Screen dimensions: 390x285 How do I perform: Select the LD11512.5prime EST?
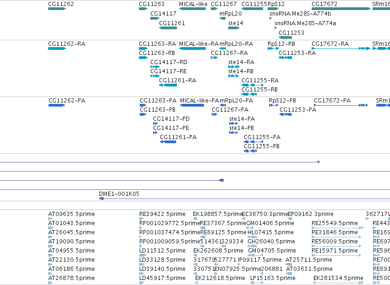(x=143, y=255)
